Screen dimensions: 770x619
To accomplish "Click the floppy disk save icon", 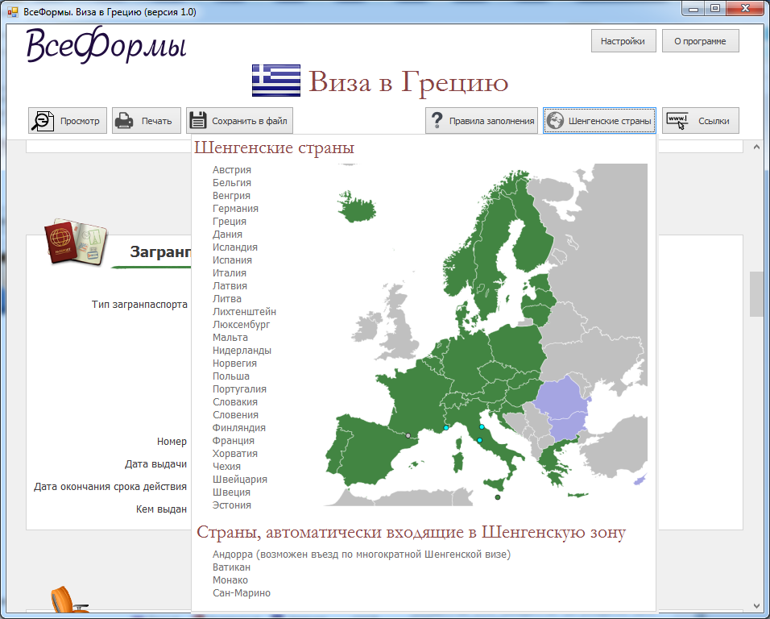I will pyautogui.click(x=198, y=121).
